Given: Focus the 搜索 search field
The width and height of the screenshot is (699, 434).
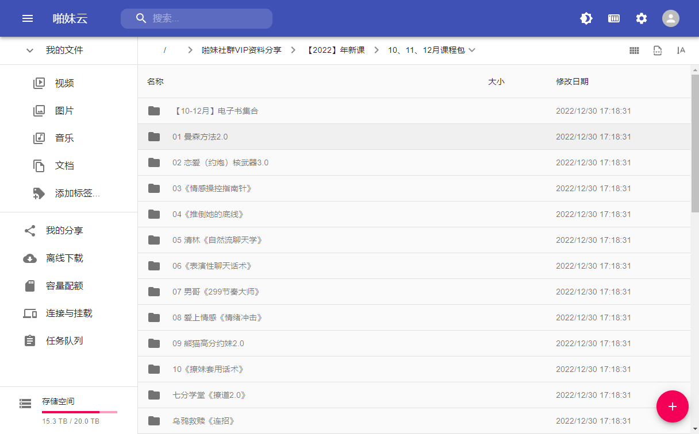Looking at the screenshot, I should (x=207, y=18).
